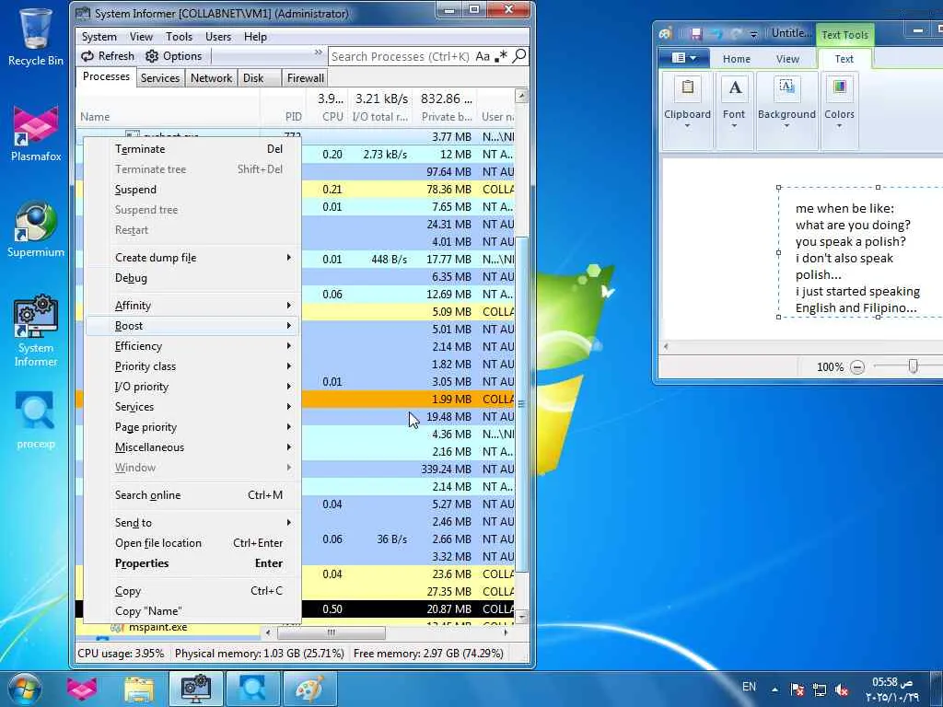
Task: Open Supermium desktop shortcut
Action: pyautogui.click(x=36, y=229)
